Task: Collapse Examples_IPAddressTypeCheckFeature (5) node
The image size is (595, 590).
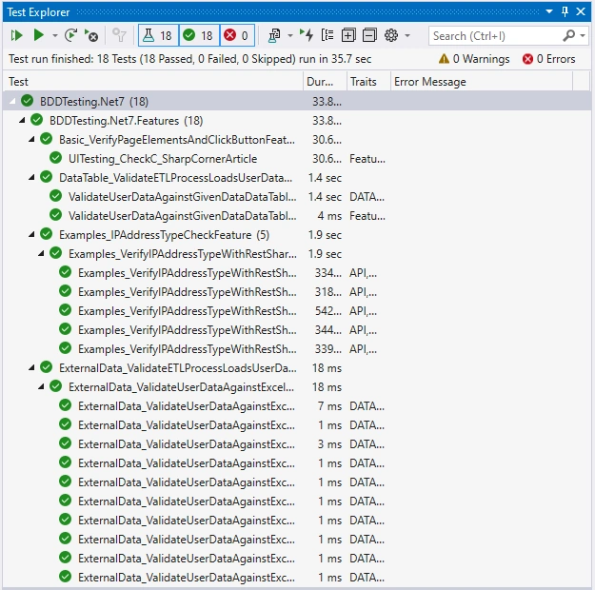Action: 31,234
